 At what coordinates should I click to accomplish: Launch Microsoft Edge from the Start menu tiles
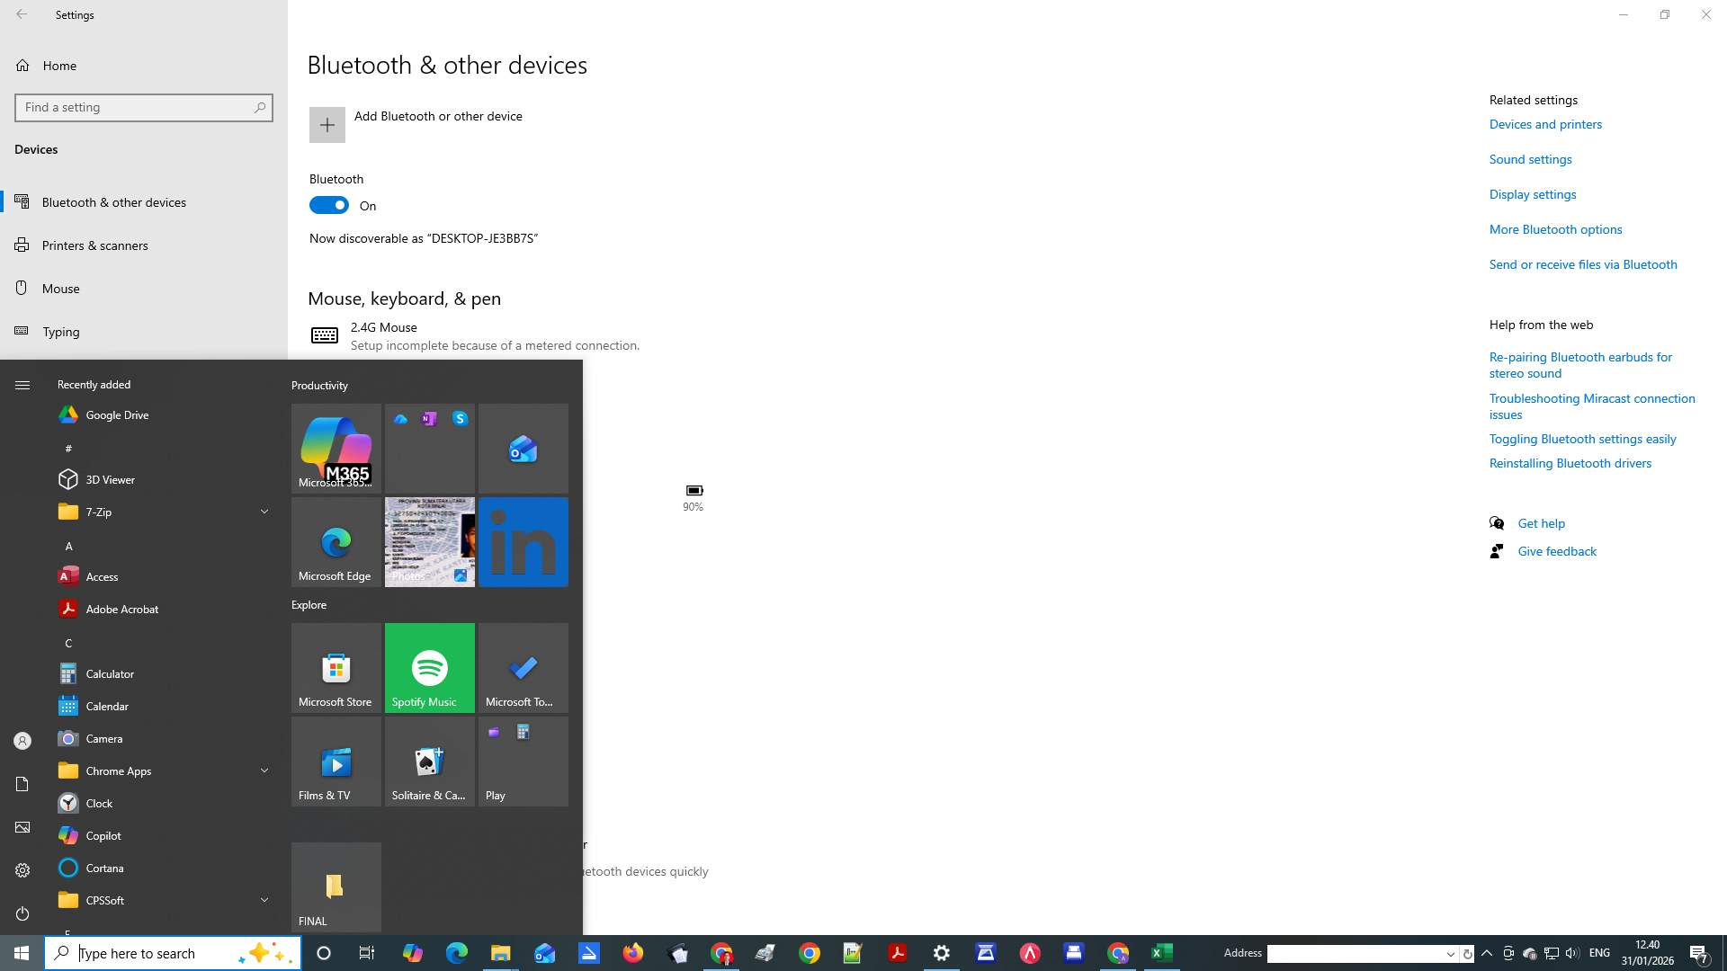click(336, 541)
